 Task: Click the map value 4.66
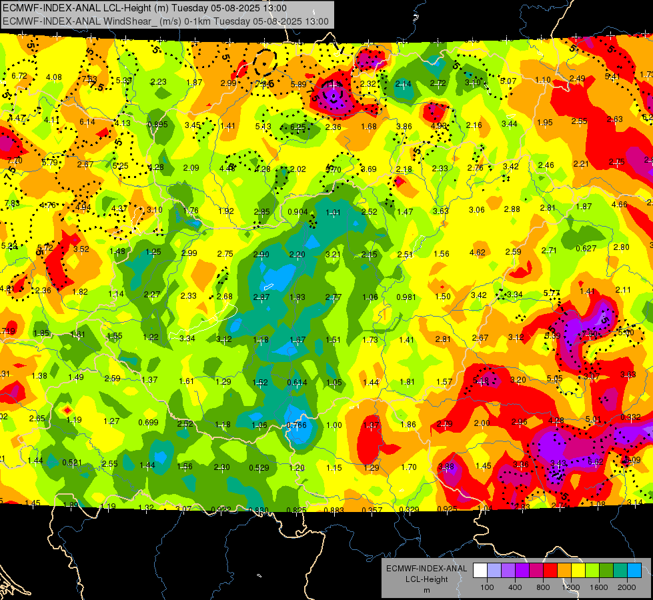pos(619,205)
